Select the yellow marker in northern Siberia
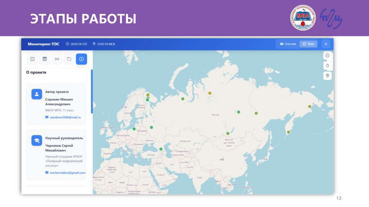This screenshot has width=369, height=207. 210,93
